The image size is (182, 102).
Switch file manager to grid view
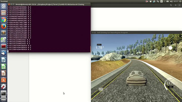coord(179,5)
